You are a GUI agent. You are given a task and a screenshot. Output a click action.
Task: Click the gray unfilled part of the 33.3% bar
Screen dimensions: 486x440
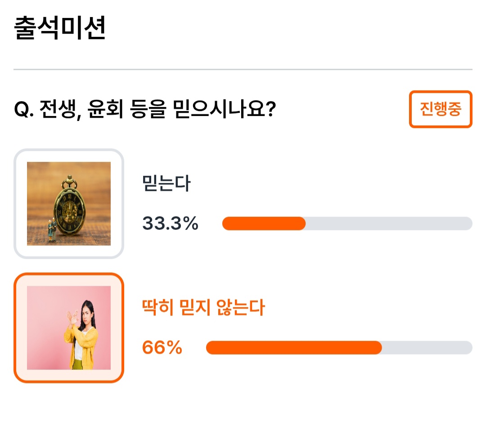(389, 224)
